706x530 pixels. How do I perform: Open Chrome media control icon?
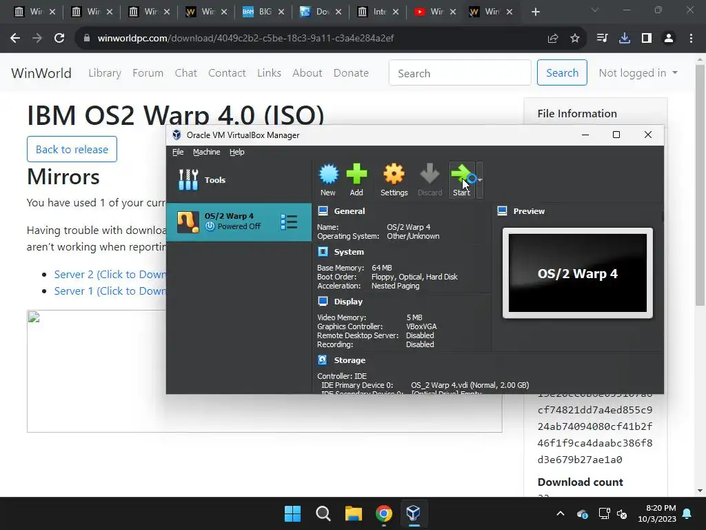pyautogui.click(x=602, y=39)
